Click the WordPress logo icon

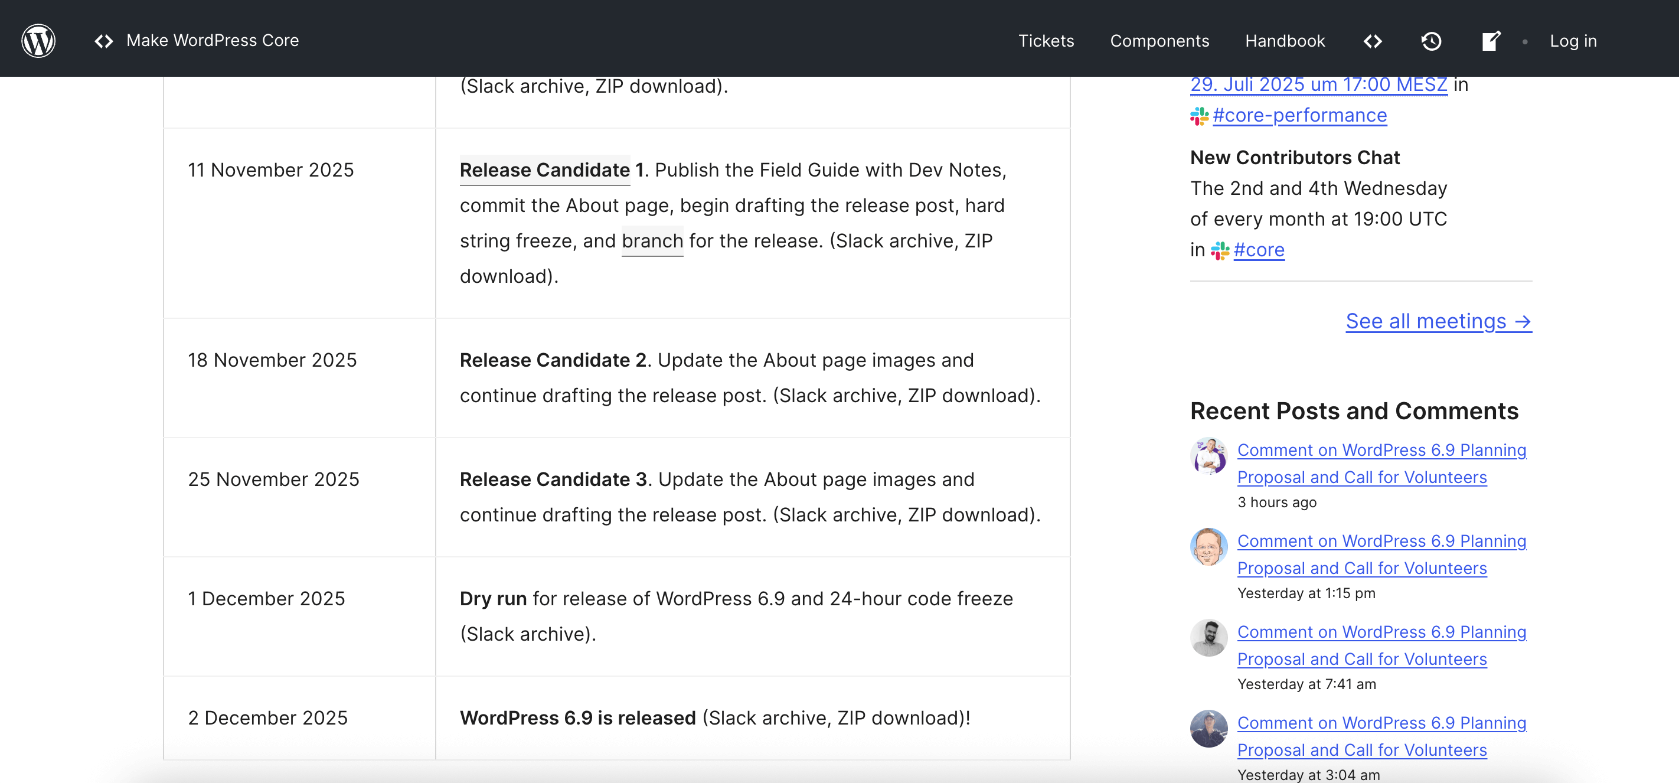[x=38, y=40]
